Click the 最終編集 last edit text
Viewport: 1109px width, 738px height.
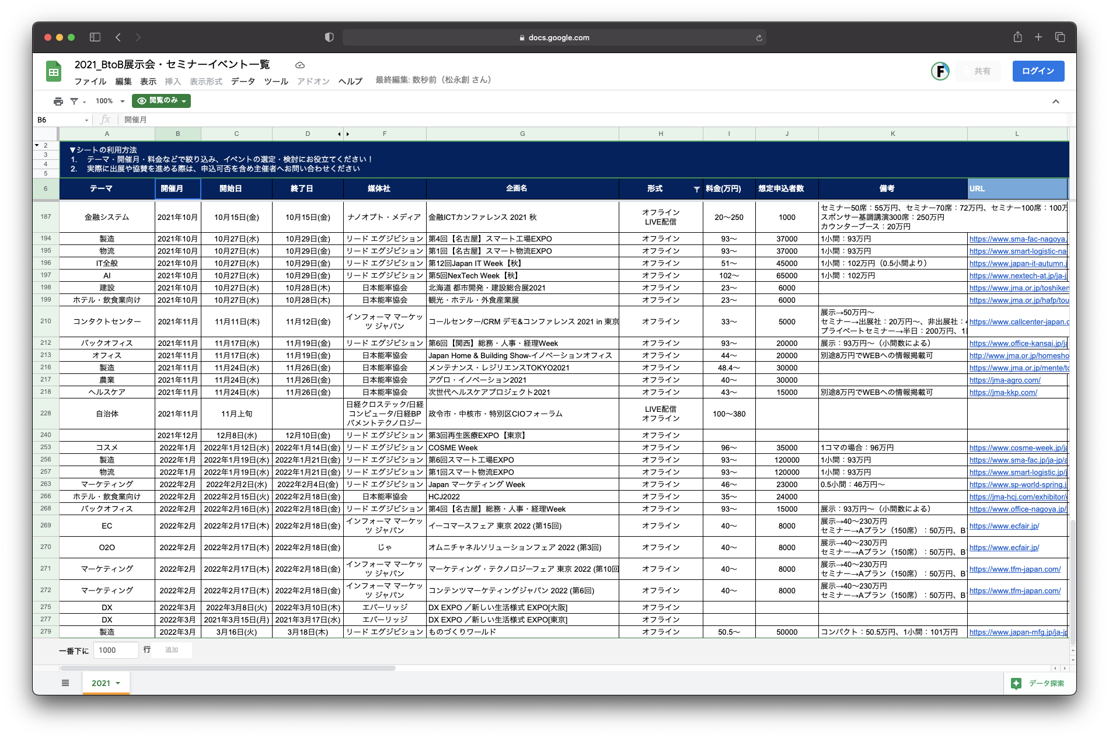[433, 80]
